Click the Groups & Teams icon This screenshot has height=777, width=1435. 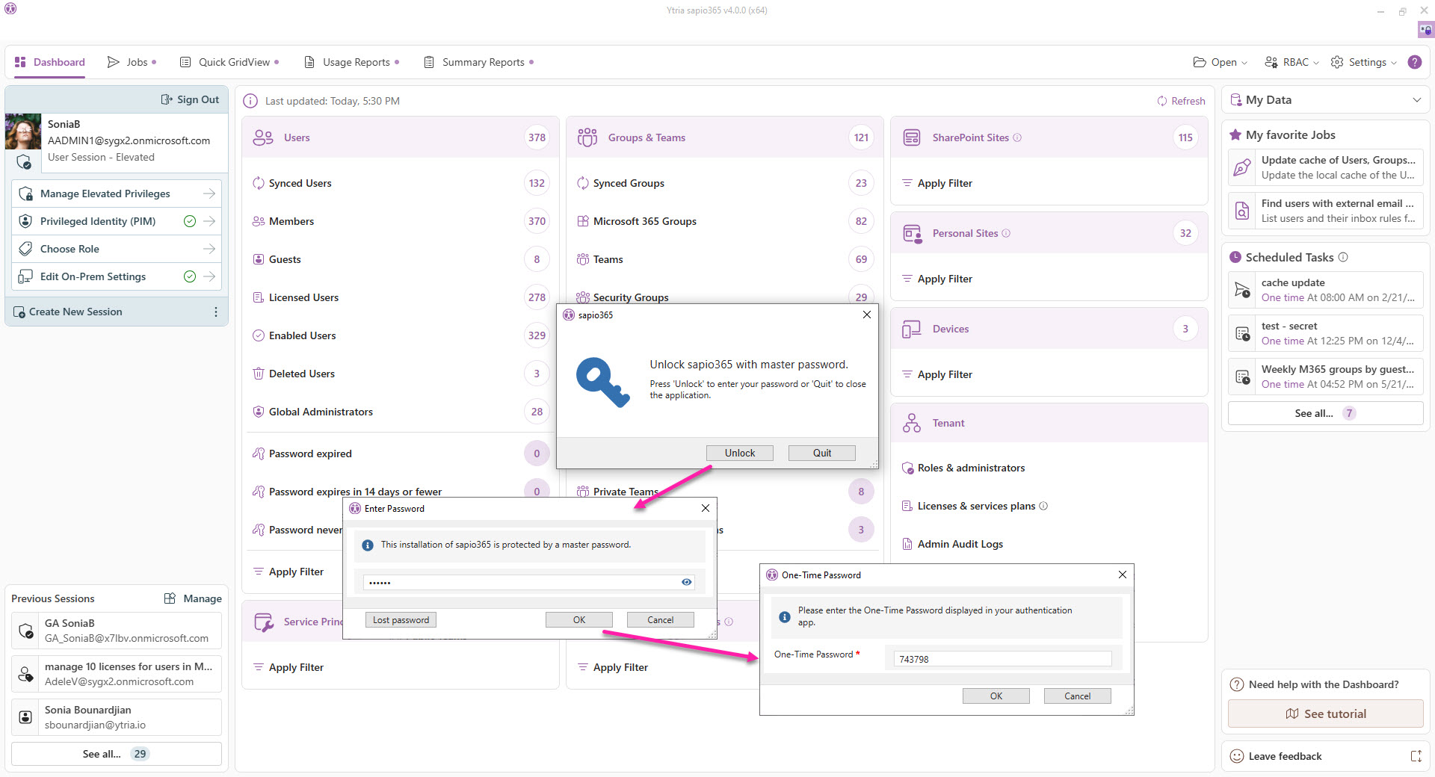pyautogui.click(x=587, y=137)
